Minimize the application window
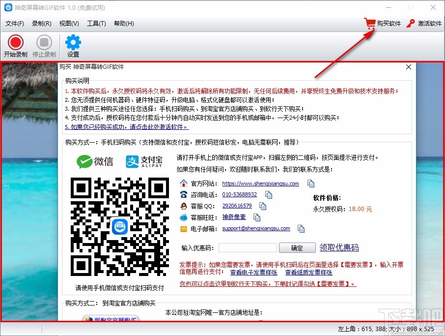Screen dimensions: 445x336 tap(389, 7)
